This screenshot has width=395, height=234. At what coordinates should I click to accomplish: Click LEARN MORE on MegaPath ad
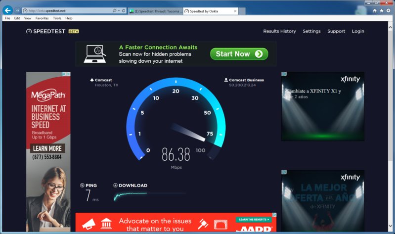tap(47, 148)
